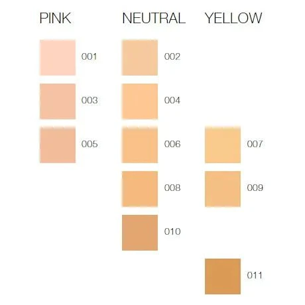Click the 001 shade number label
Image resolution: width=305 pixels, height=305 pixels.
click(89, 56)
